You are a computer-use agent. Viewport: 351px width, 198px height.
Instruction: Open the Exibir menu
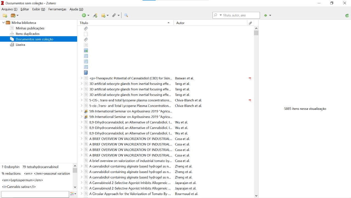click(x=39, y=9)
